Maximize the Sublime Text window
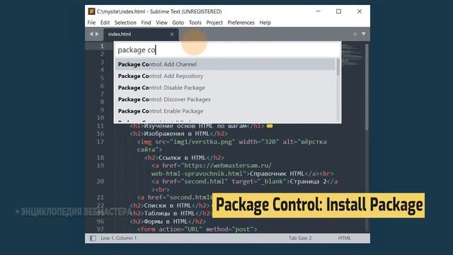The image size is (453, 255). point(338,11)
